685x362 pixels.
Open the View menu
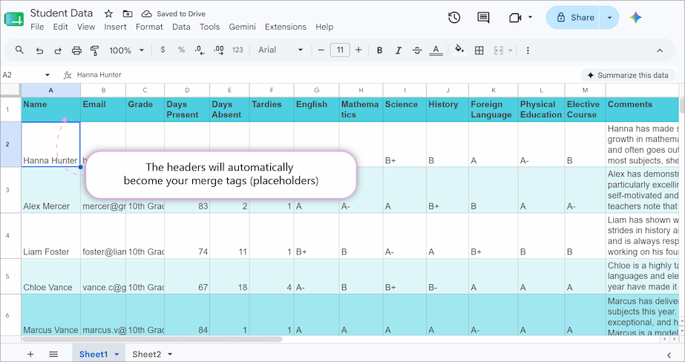point(86,27)
